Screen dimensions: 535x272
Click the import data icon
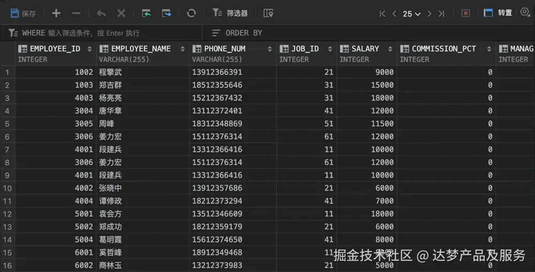147,13
